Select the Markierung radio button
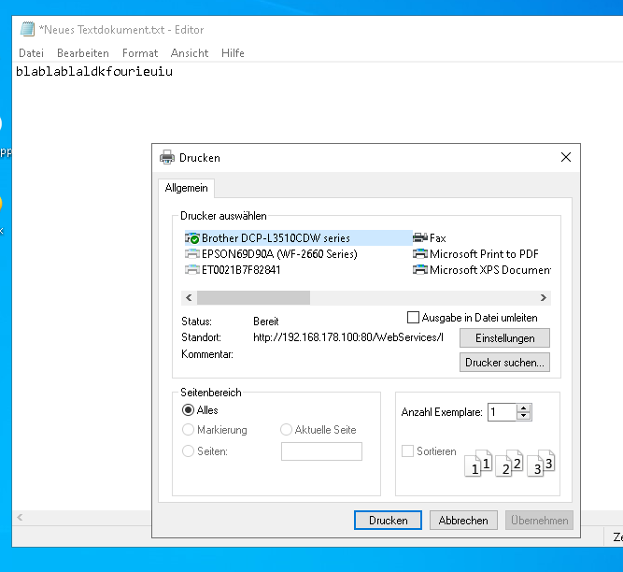 point(188,430)
